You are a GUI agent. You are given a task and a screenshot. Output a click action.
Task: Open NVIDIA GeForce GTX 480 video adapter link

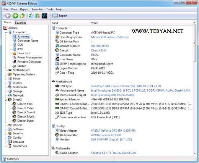(x=113, y=131)
